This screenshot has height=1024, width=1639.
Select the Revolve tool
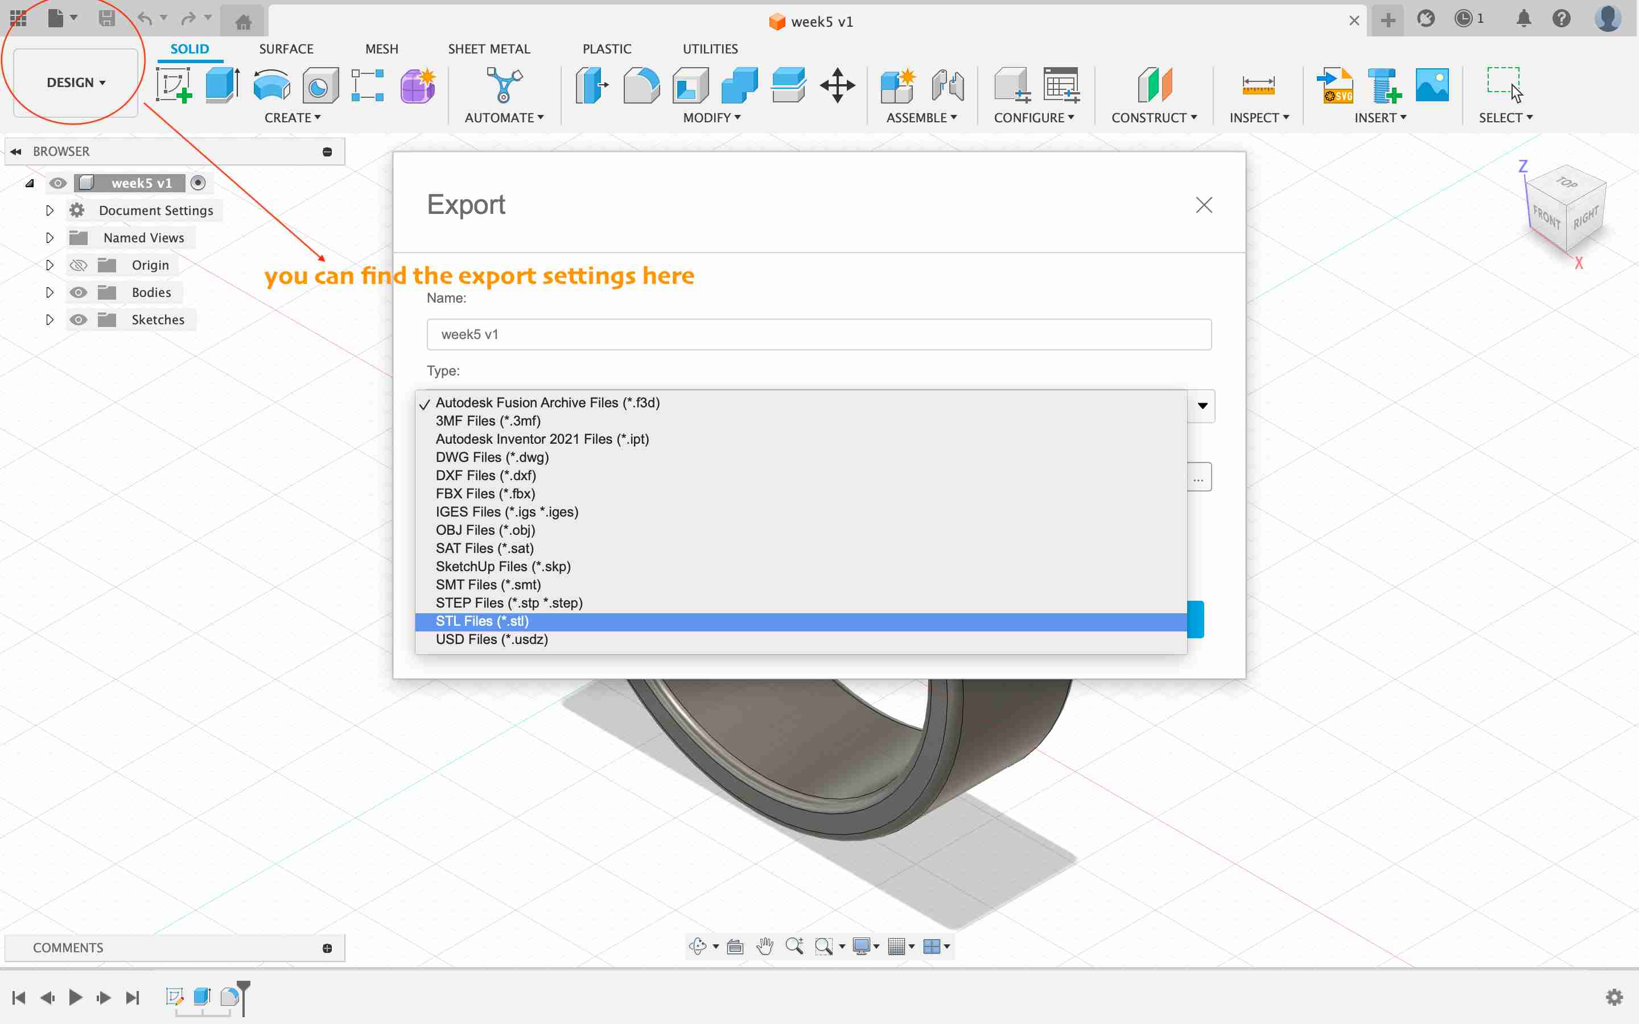[271, 85]
